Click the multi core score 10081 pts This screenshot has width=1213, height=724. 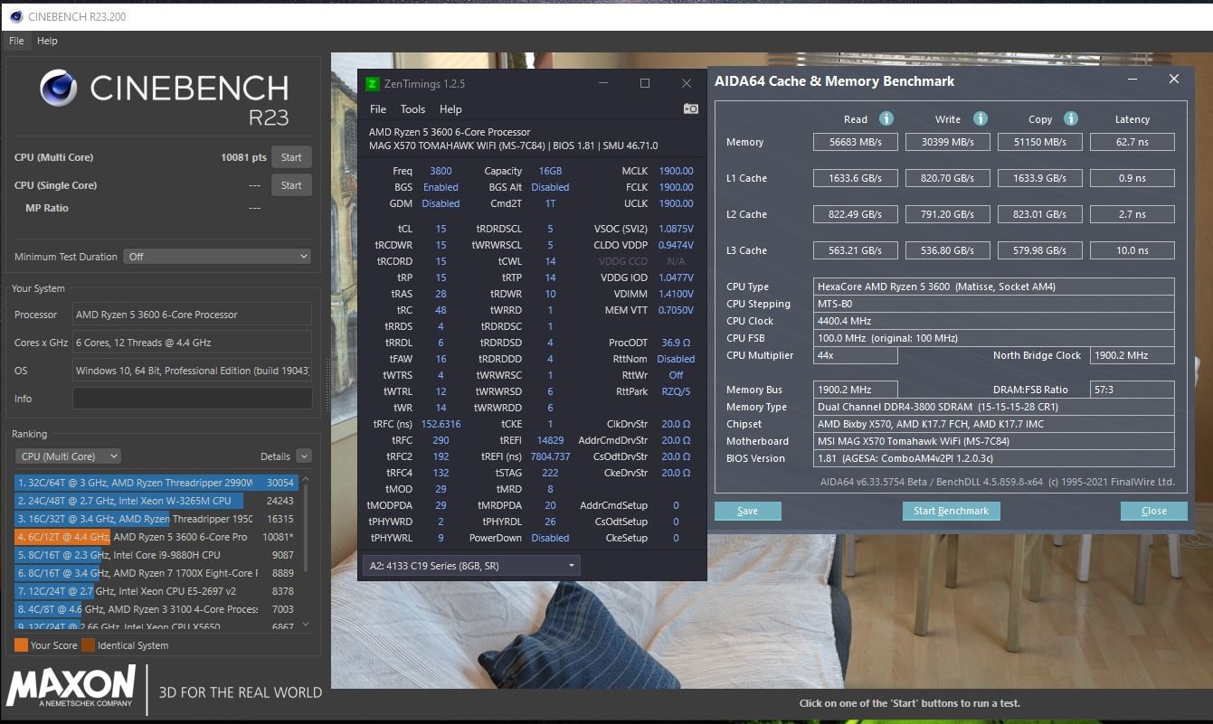(243, 157)
